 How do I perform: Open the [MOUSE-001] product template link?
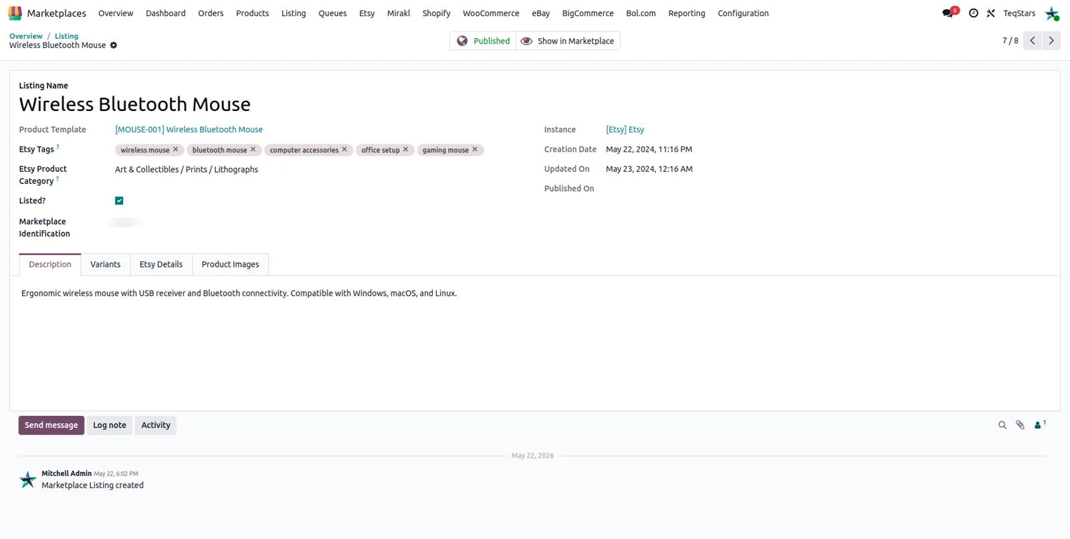[189, 130]
